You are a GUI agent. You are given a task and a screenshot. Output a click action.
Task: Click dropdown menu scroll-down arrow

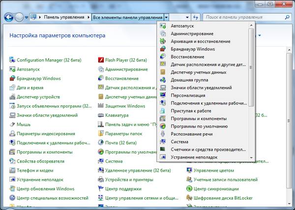click(x=251, y=157)
